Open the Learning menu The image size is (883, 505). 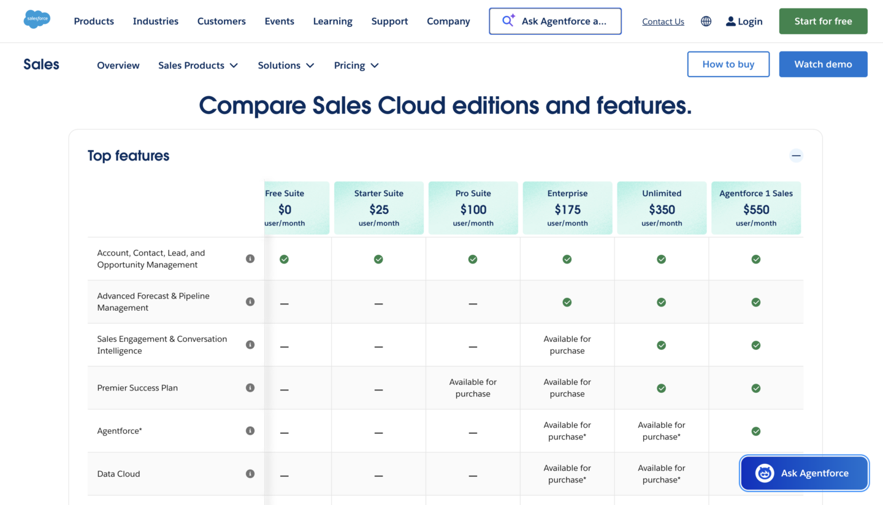click(x=333, y=21)
